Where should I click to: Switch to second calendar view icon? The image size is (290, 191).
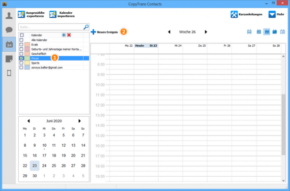[x=259, y=32]
